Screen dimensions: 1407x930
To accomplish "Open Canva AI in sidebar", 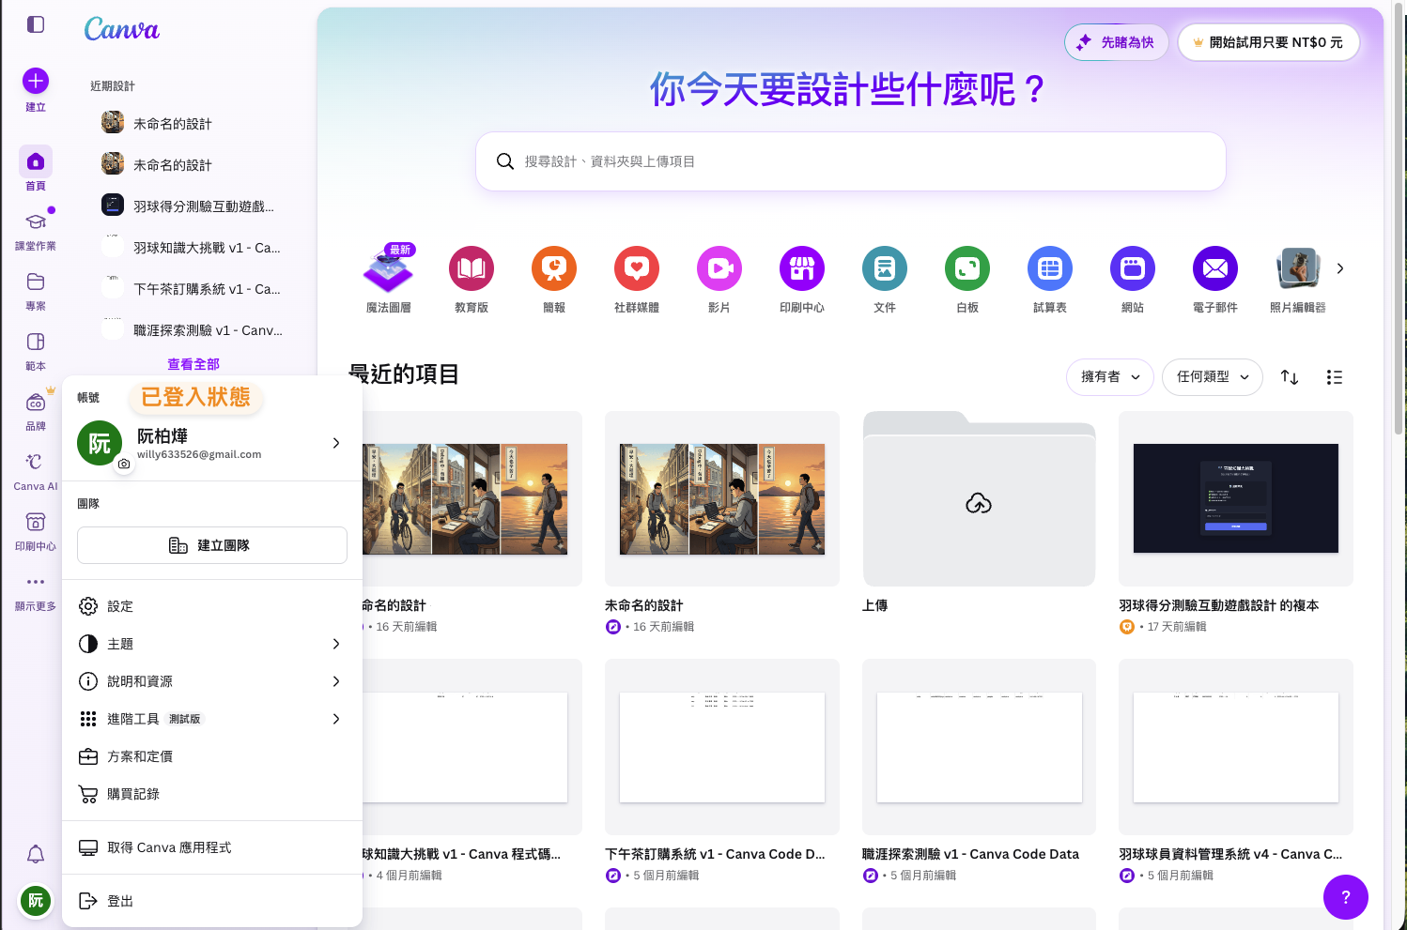I will point(36,470).
